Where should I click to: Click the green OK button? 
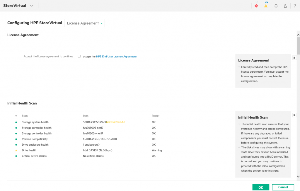[x=260, y=187]
